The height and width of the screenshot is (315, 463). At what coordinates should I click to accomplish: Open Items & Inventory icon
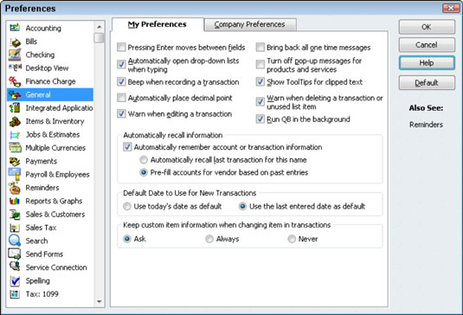[x=15, y=121]
